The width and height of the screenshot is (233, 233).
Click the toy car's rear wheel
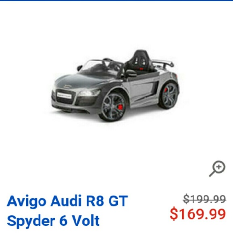point(169,94)
